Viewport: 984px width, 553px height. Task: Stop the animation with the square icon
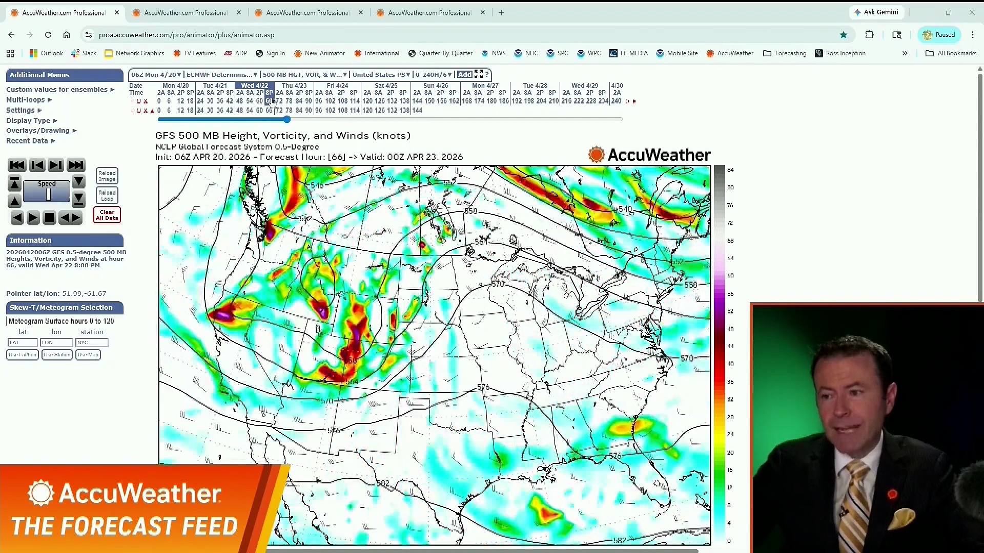coord(49,218)
